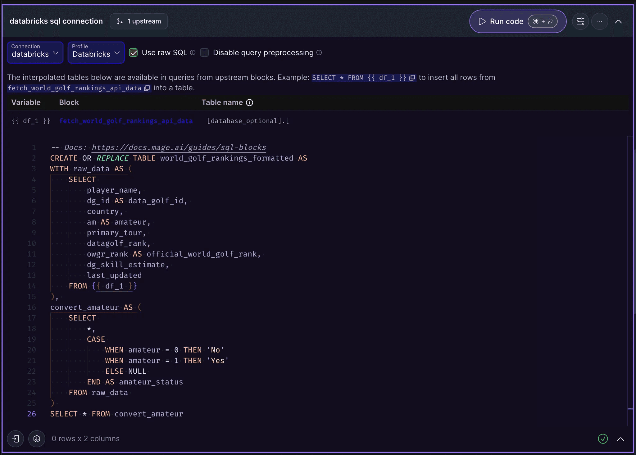The image size is (636, 455).
Task: Collapse the block with the top chevron
Action: tap(618, 21)
